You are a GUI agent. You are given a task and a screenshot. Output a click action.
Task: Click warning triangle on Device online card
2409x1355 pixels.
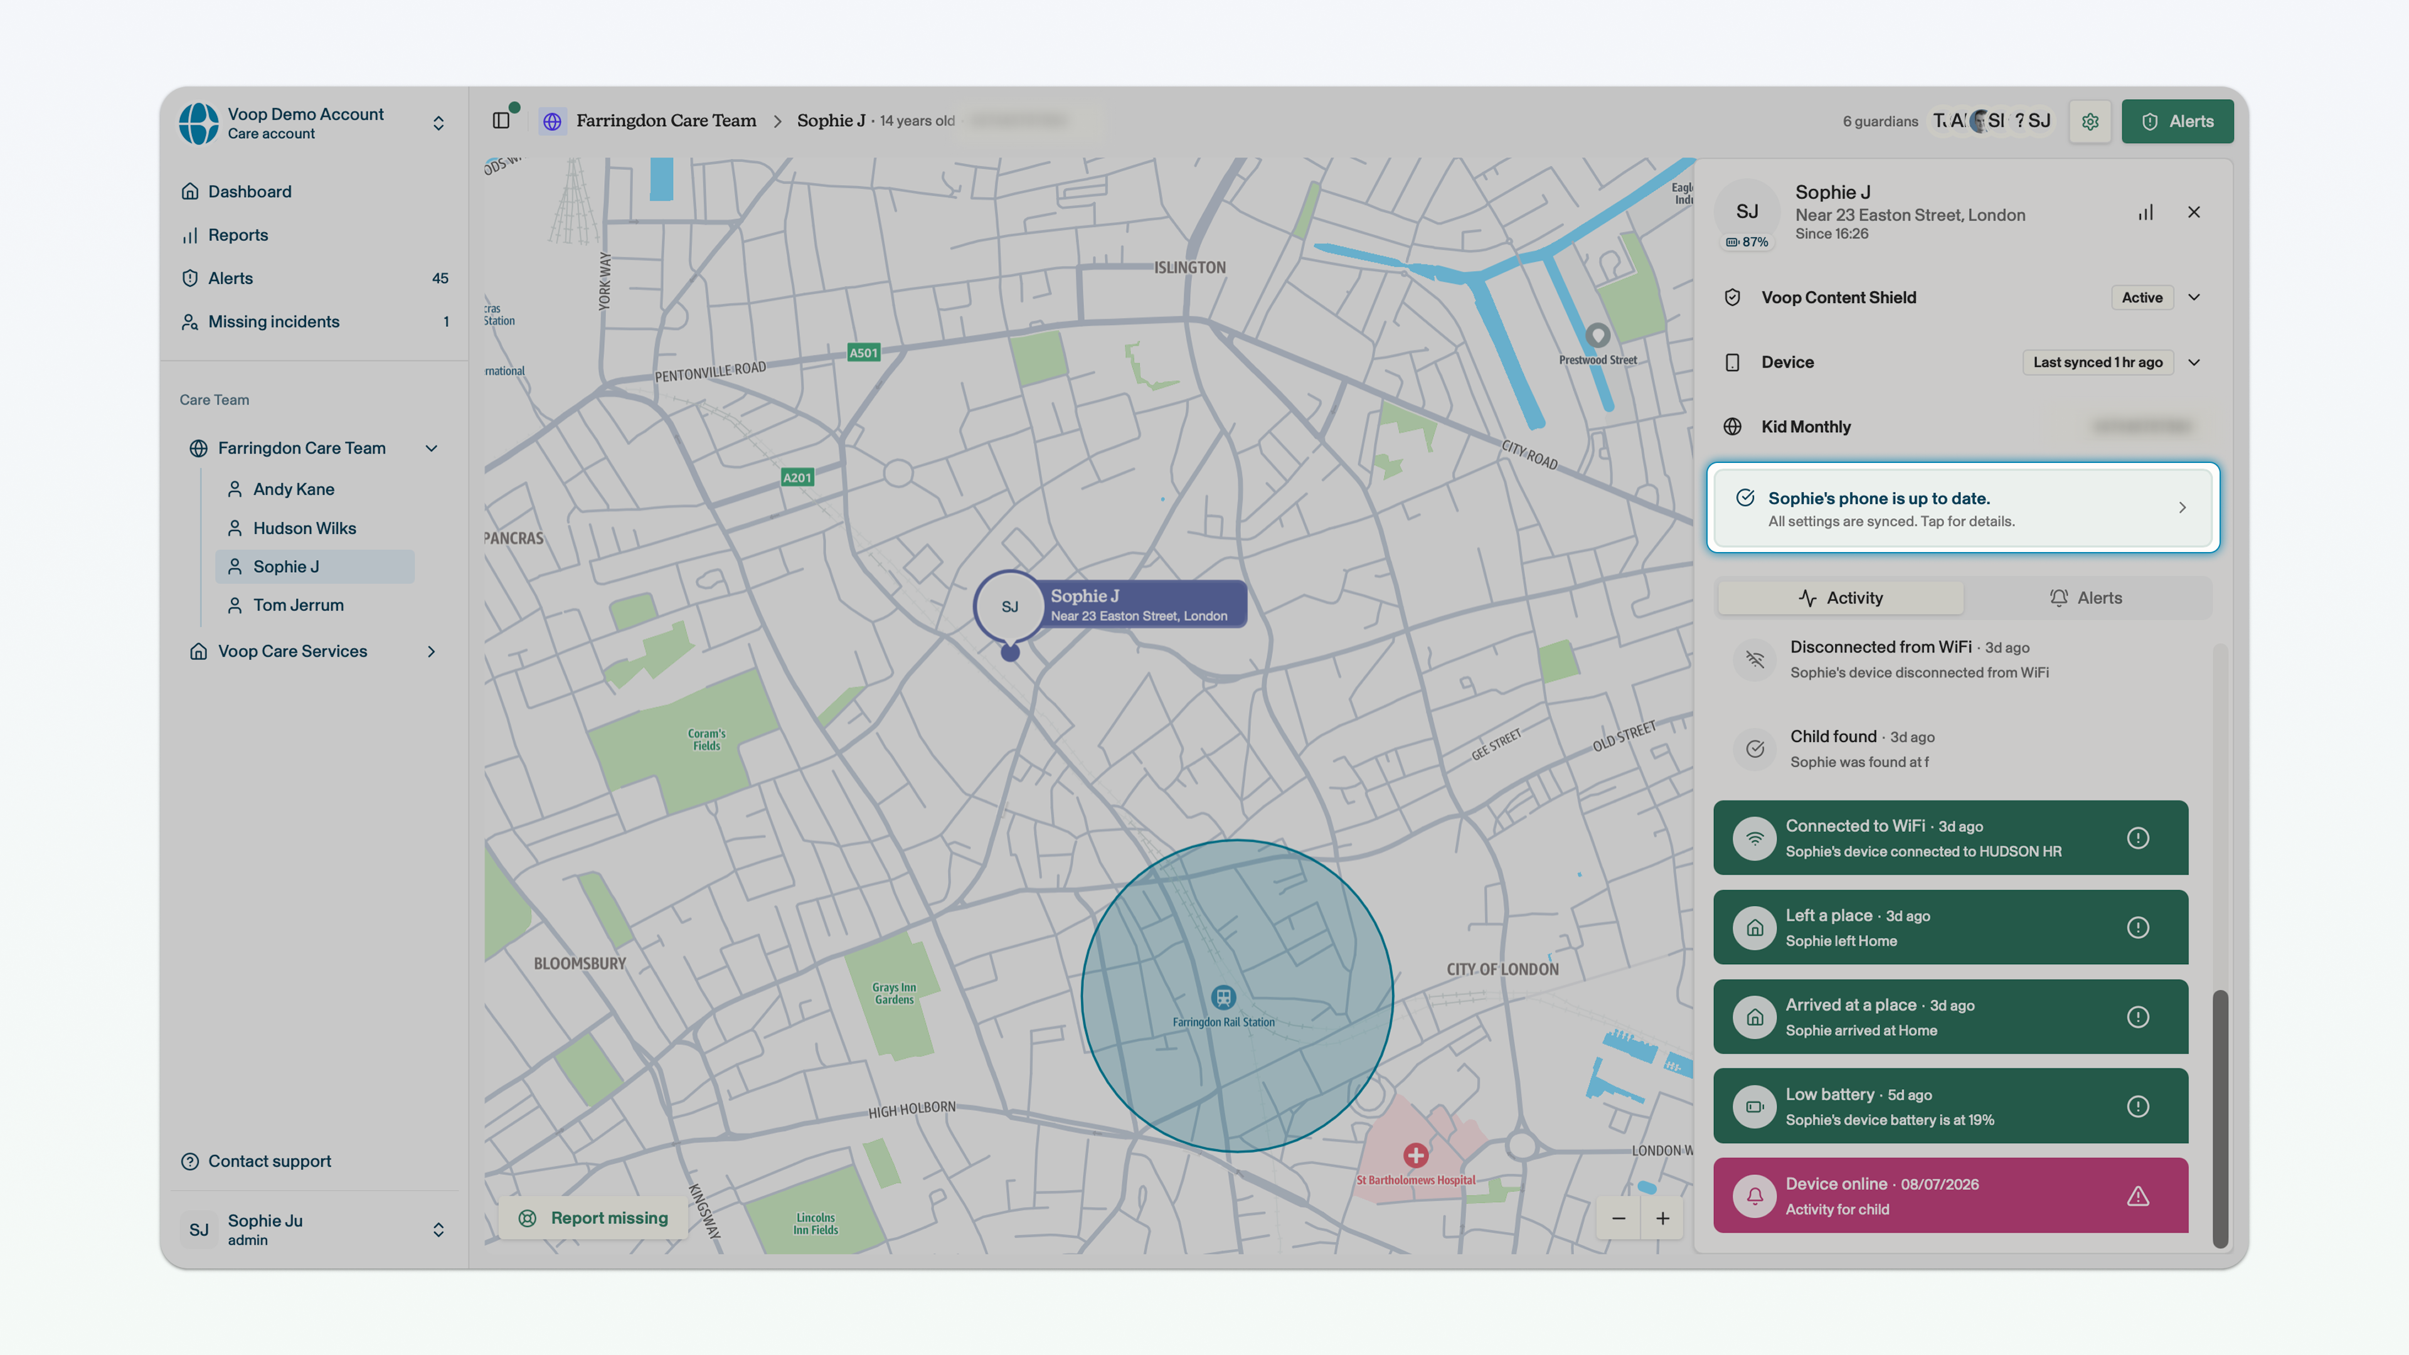(x=2138, y=1196)
